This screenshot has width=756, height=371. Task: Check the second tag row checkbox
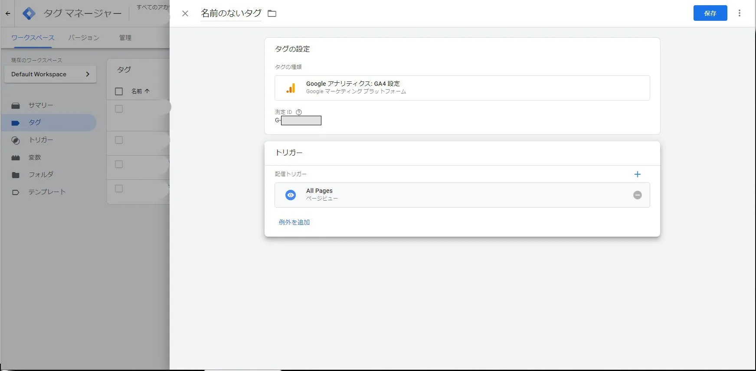(x=119, y=140)
